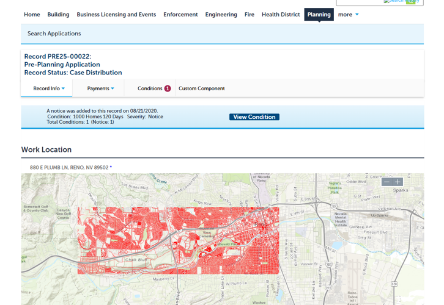Open the Health District tab
The height and width of the screenshot is (305, 444).
click(x=281, y=15)
